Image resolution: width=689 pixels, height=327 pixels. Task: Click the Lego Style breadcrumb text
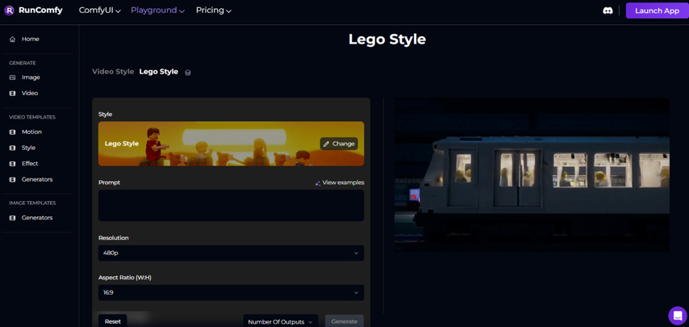159,72
